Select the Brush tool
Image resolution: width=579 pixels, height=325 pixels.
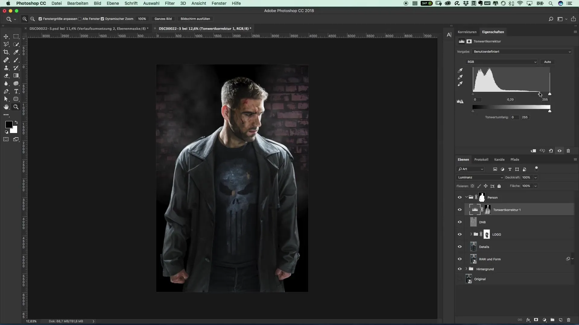tap(16, 60)
